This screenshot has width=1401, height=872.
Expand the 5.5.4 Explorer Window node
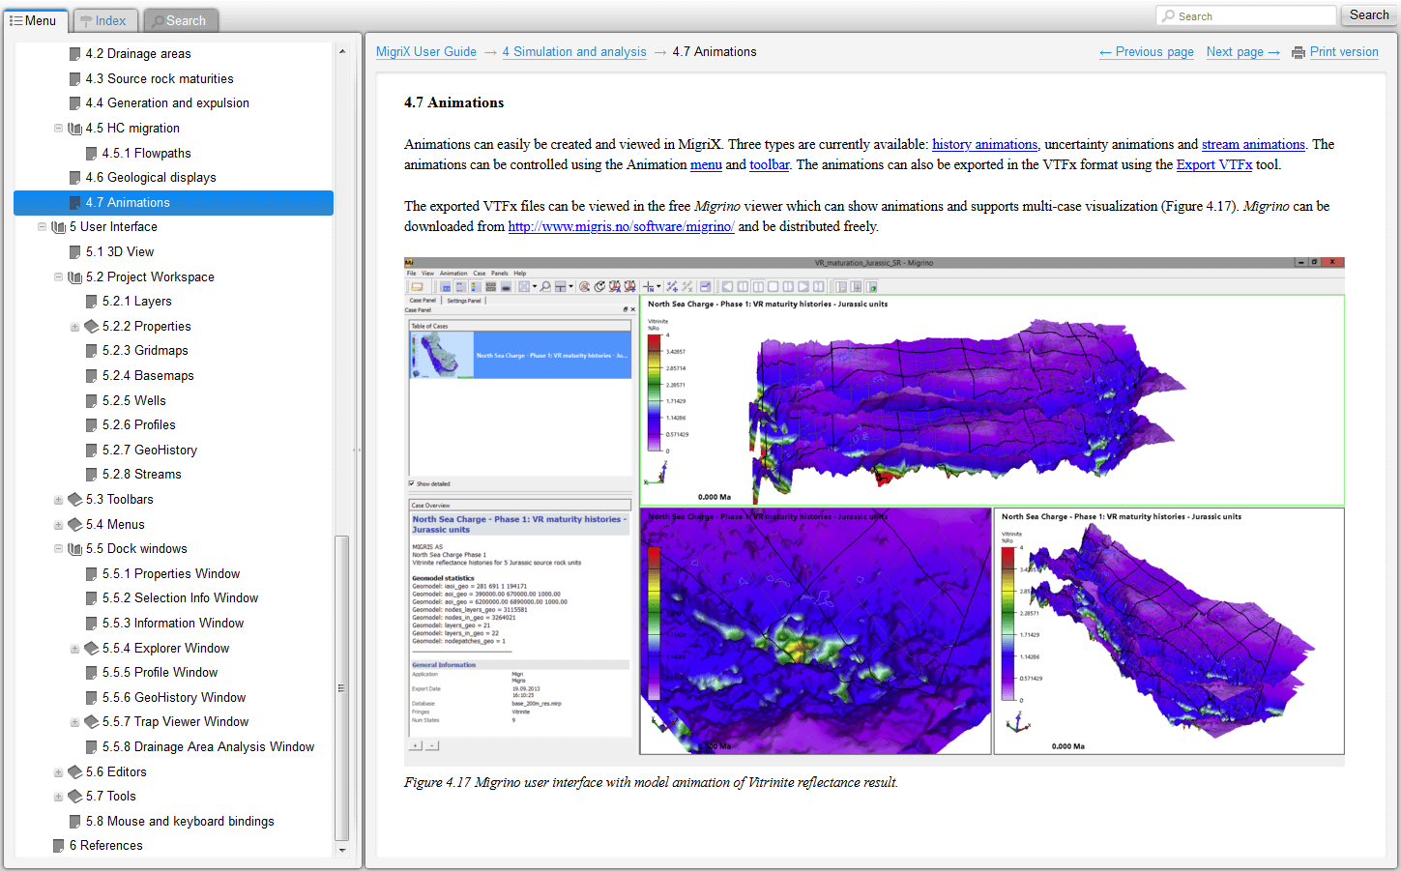tap(74, 649)
